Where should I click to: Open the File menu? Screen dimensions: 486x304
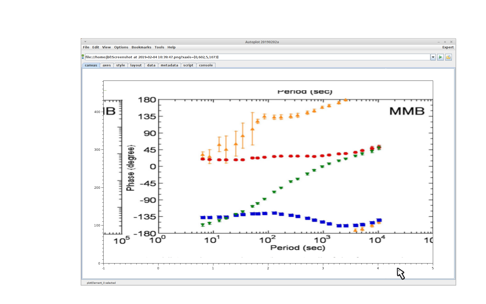tap(86, 47)
